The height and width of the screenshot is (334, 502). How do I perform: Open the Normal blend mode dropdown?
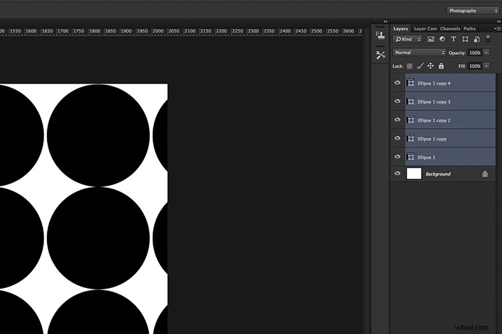pyautogui.click(x=420, y=52)
